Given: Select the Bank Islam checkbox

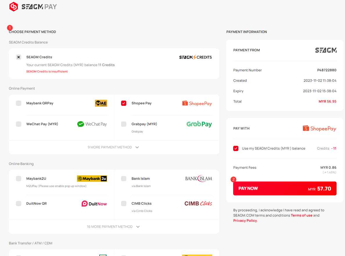Looking at the screenshot, I should tap(124, 179).
